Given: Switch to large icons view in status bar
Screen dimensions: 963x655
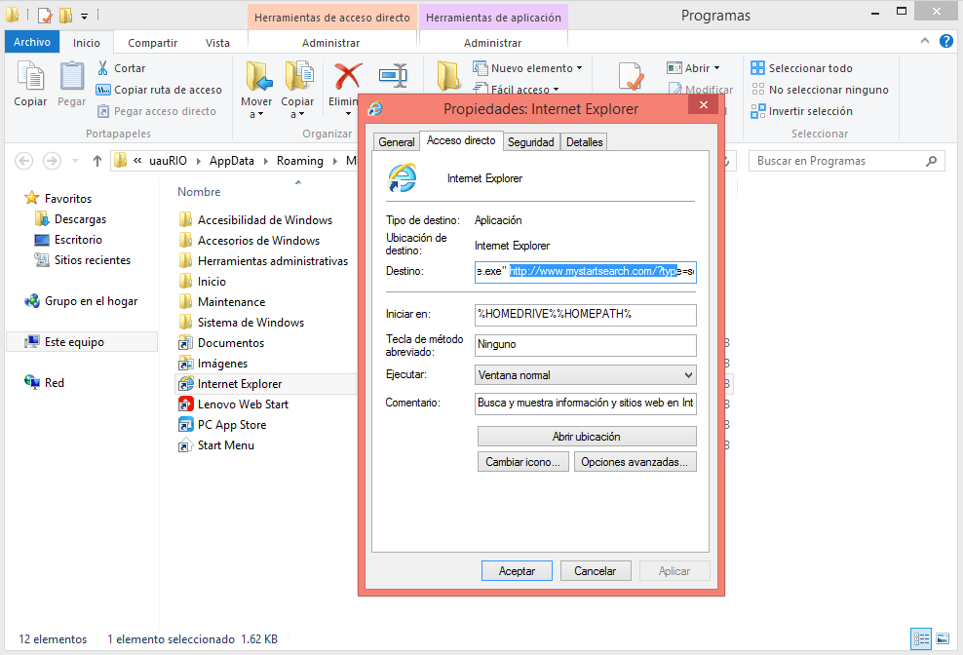Looking at the screenshot, I should 943,639.
